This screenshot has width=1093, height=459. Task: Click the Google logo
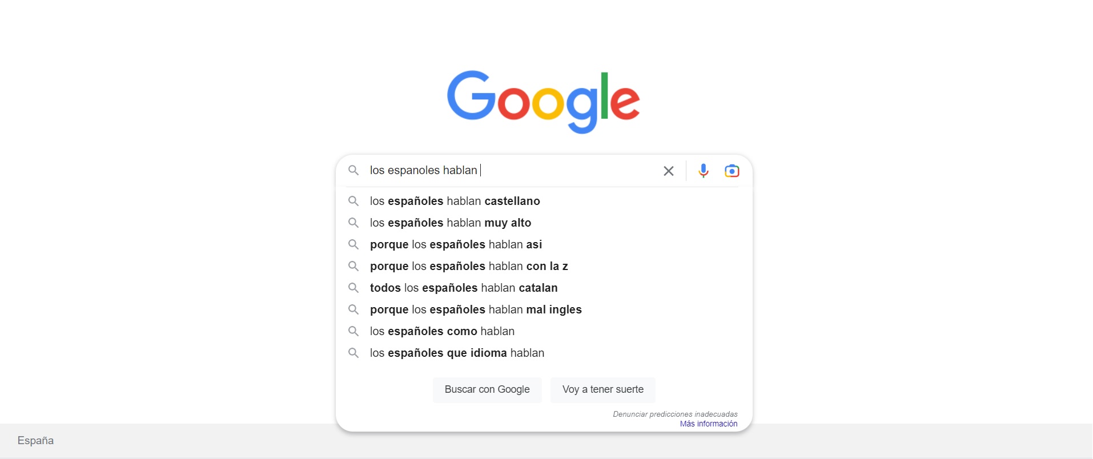(x=543, y=102)
